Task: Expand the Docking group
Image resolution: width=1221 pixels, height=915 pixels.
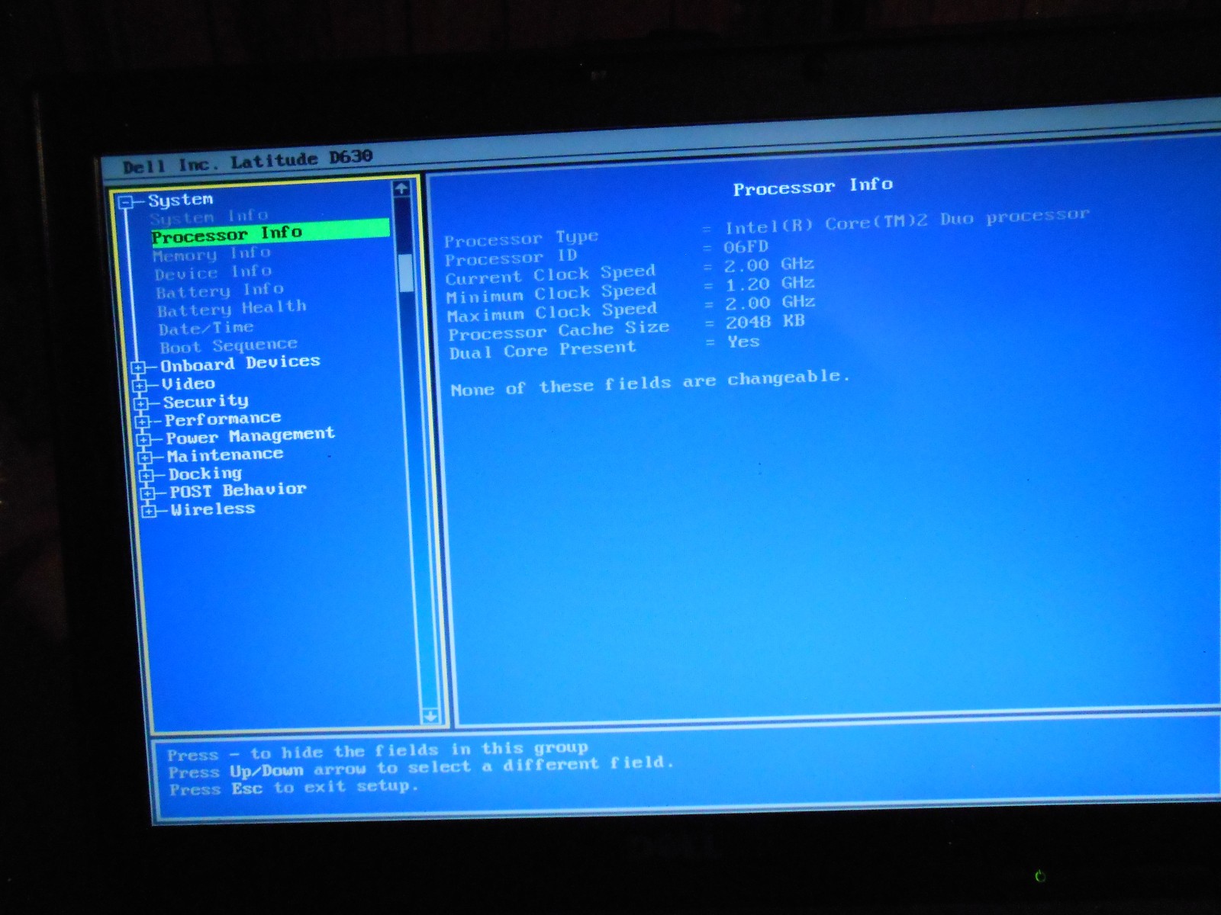Action: tap(147, 475)
